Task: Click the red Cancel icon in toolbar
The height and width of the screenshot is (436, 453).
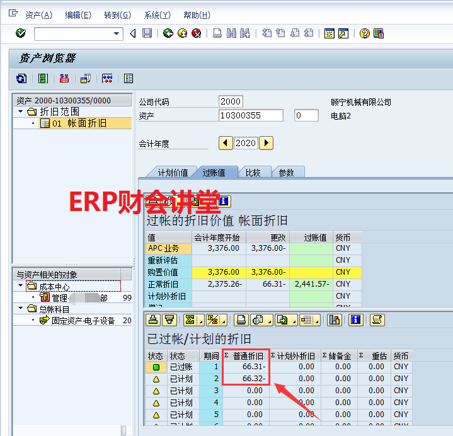Action: pyautogui.click(x=197, y=33)
